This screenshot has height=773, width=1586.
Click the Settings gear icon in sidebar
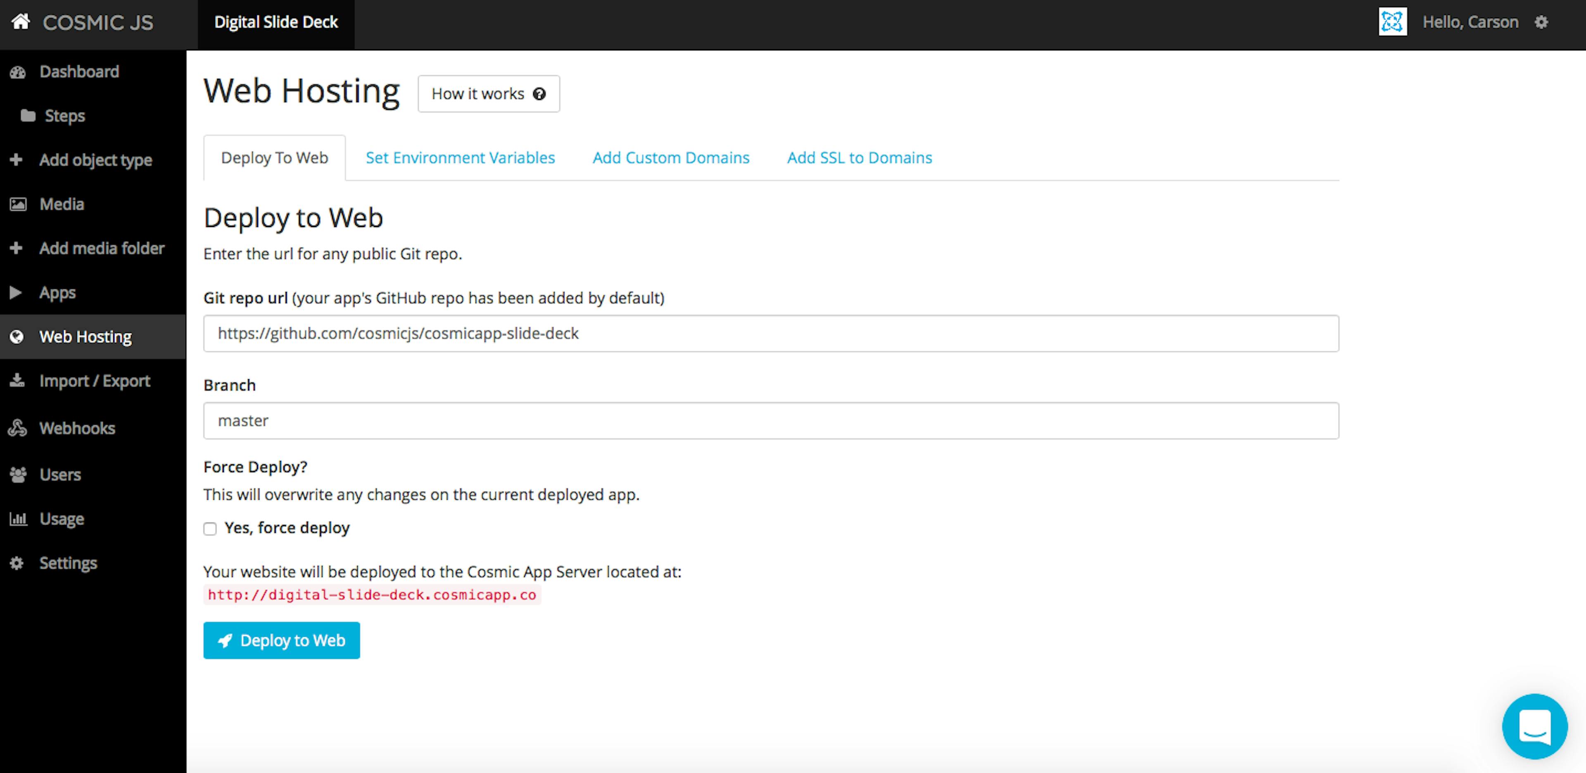[17, 563]
